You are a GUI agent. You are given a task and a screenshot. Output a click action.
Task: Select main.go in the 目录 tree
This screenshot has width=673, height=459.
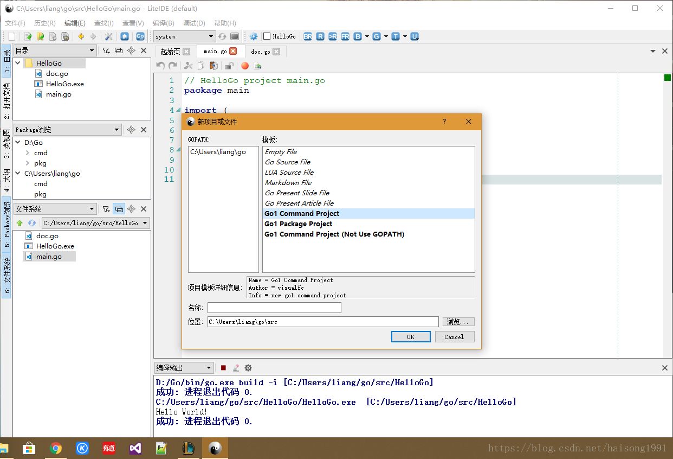(x=59, y=94)
